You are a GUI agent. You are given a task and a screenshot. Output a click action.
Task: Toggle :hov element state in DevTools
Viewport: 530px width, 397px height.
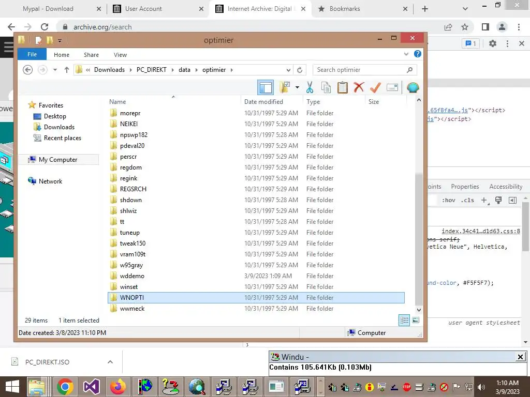pyautogui.click(x=449, y=200)
